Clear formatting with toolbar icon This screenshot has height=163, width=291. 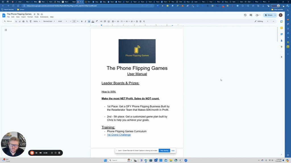144,22
